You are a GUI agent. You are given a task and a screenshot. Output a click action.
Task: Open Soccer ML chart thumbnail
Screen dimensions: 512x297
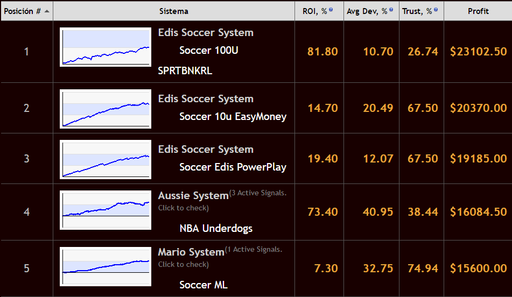point(106,266)
